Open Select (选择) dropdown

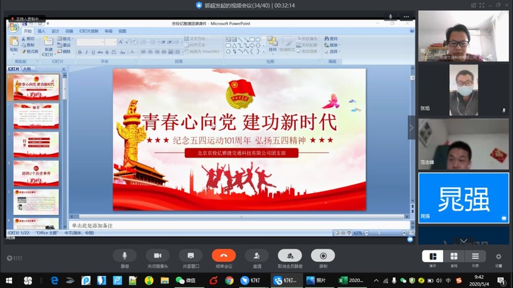click(332, 51)
